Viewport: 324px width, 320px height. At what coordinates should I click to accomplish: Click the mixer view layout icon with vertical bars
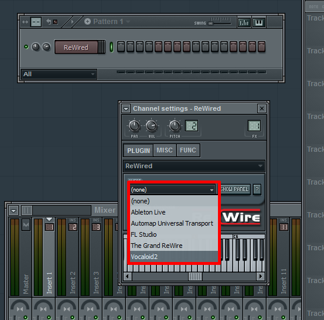click(x=27, y=210)
